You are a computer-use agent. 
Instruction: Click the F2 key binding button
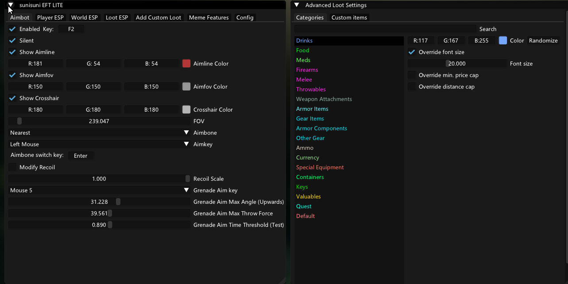coord(71,29)
